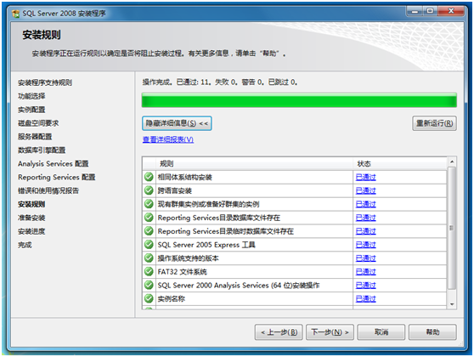Click green check icon for 相同体系结构安装
474x357 pixels.
[149, 177]
